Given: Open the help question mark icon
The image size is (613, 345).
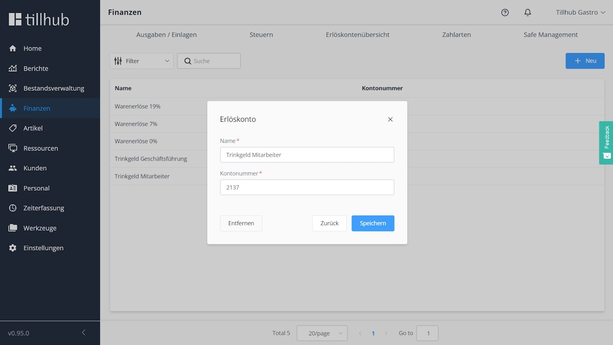Looking at the screenshot, I should pyautogui.click(x=505, y=12).
